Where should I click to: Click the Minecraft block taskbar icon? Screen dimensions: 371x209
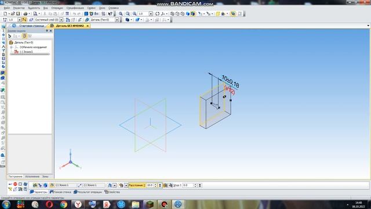(150, 204)
